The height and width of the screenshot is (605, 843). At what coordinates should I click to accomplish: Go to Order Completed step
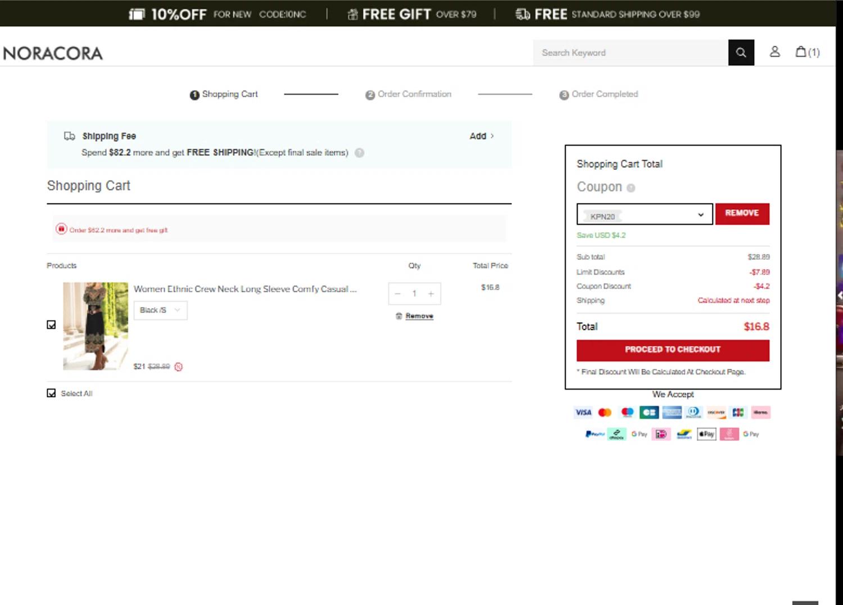tap(599, 94)
